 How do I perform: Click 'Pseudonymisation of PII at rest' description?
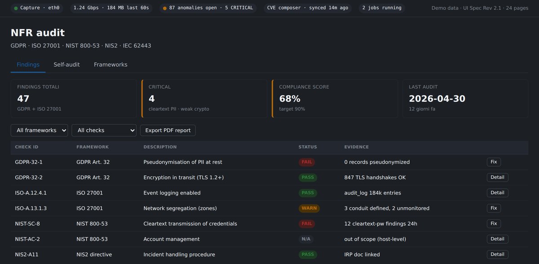pyautogui.click(x=183, y=162)
